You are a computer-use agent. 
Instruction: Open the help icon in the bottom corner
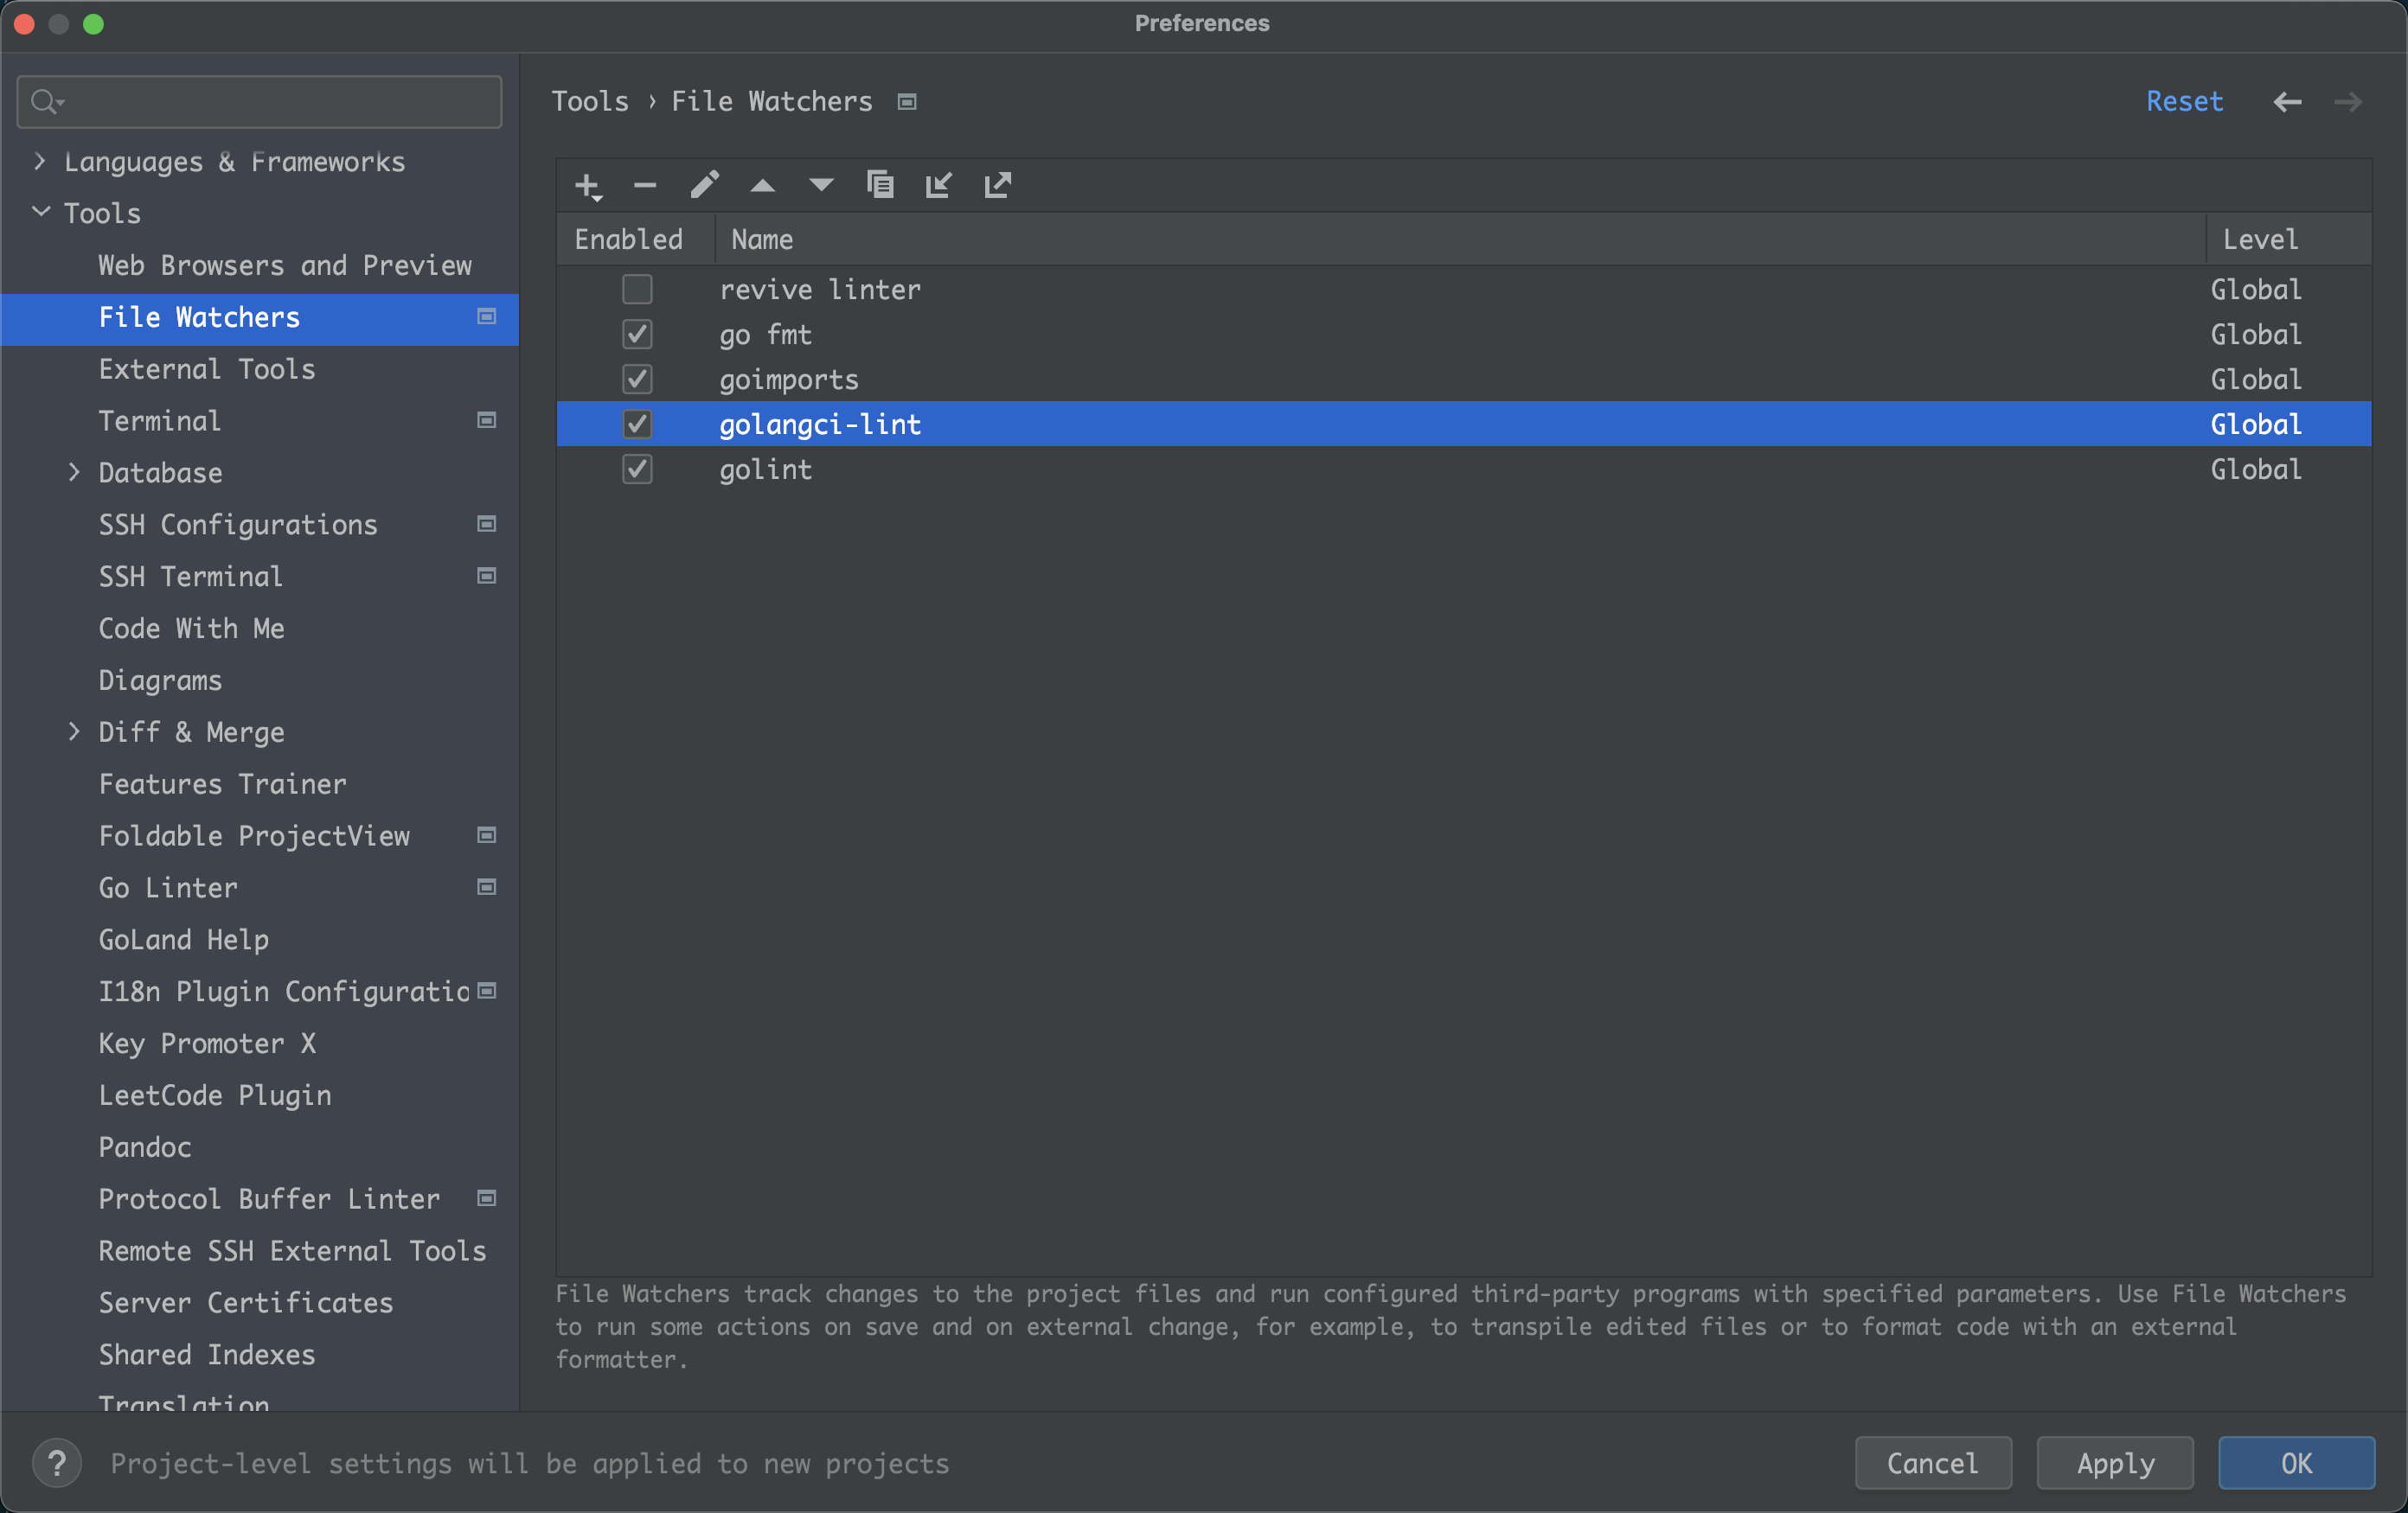point(57,1464)
